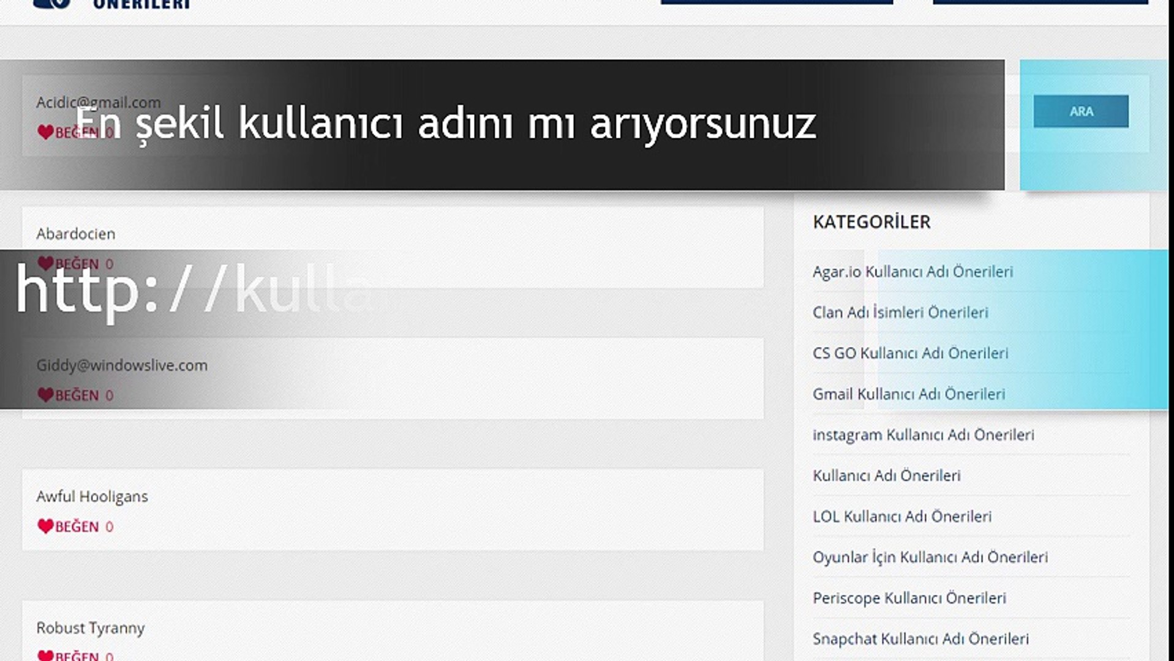Select the username text Robust Tyranny
Screen dimensions: 1174x661
tap(90, 628)
